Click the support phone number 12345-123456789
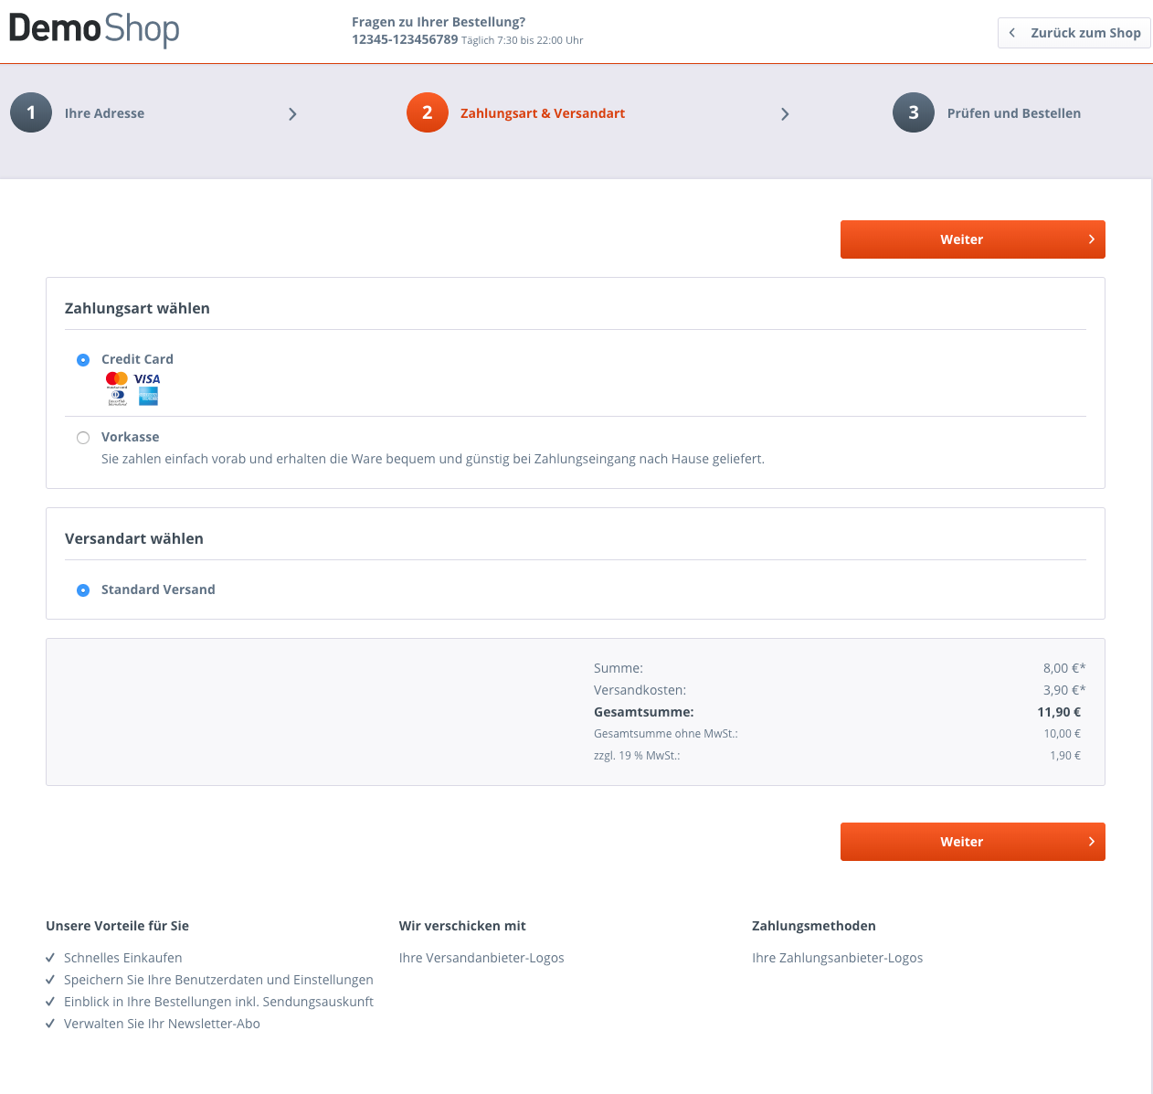 [405, 39]
